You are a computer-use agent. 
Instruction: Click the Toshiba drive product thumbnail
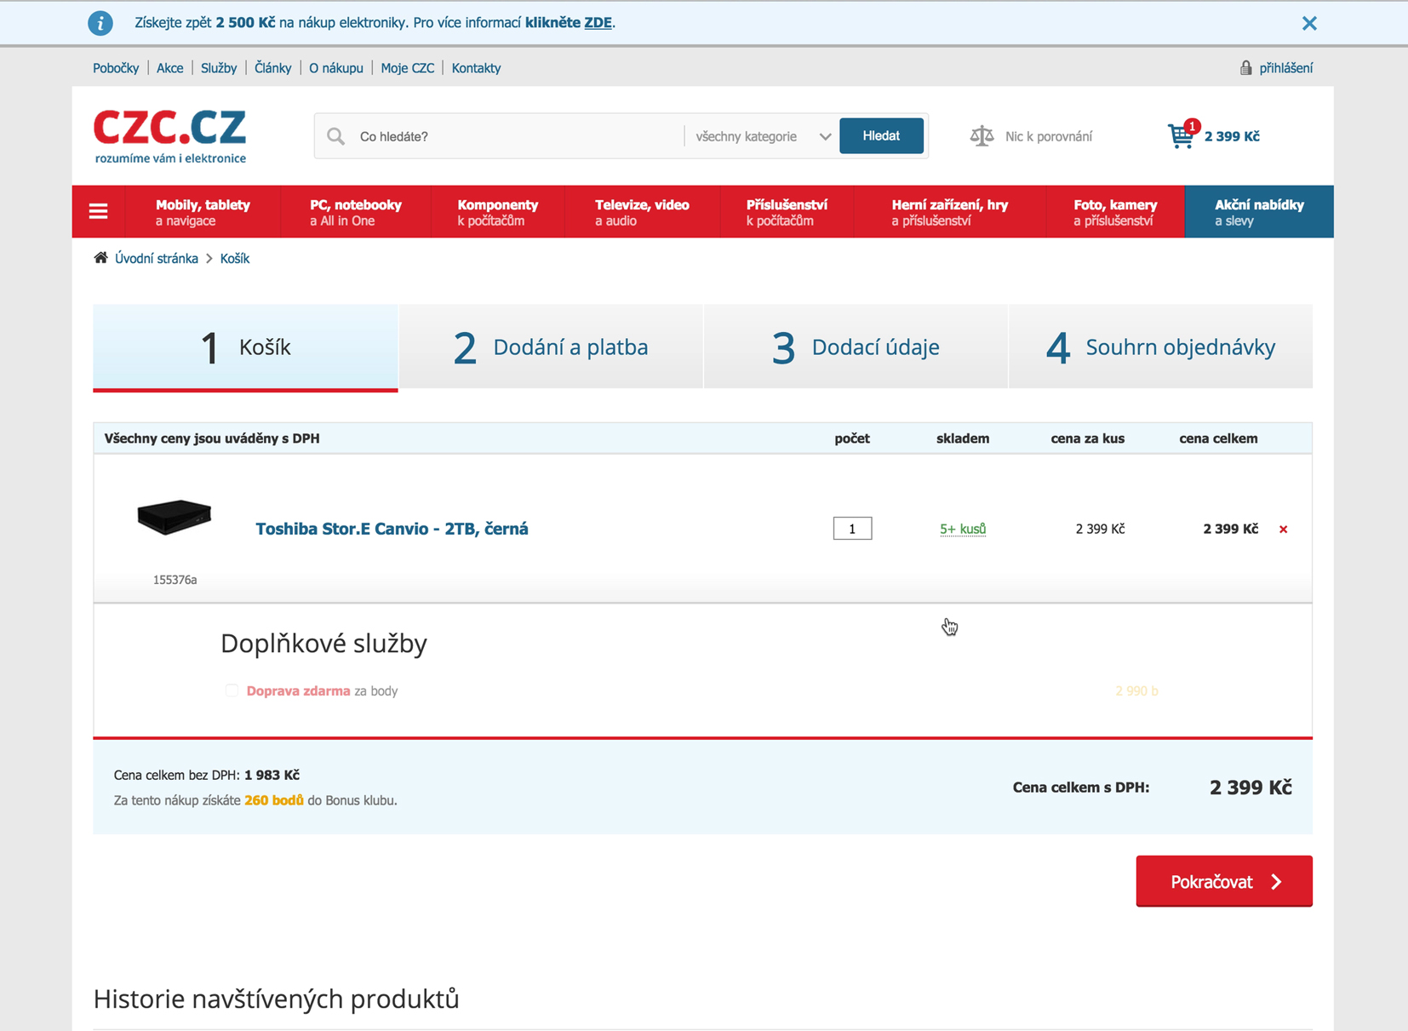175,516
